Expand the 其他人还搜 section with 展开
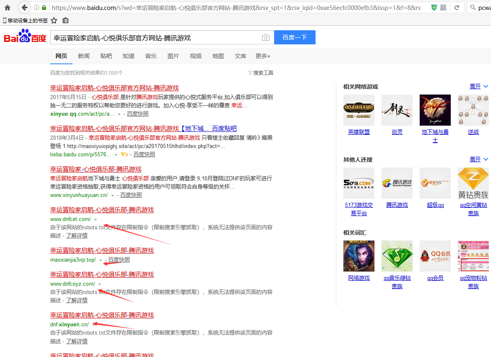Screen dimensions: 491x357 (x=479, y=159)
